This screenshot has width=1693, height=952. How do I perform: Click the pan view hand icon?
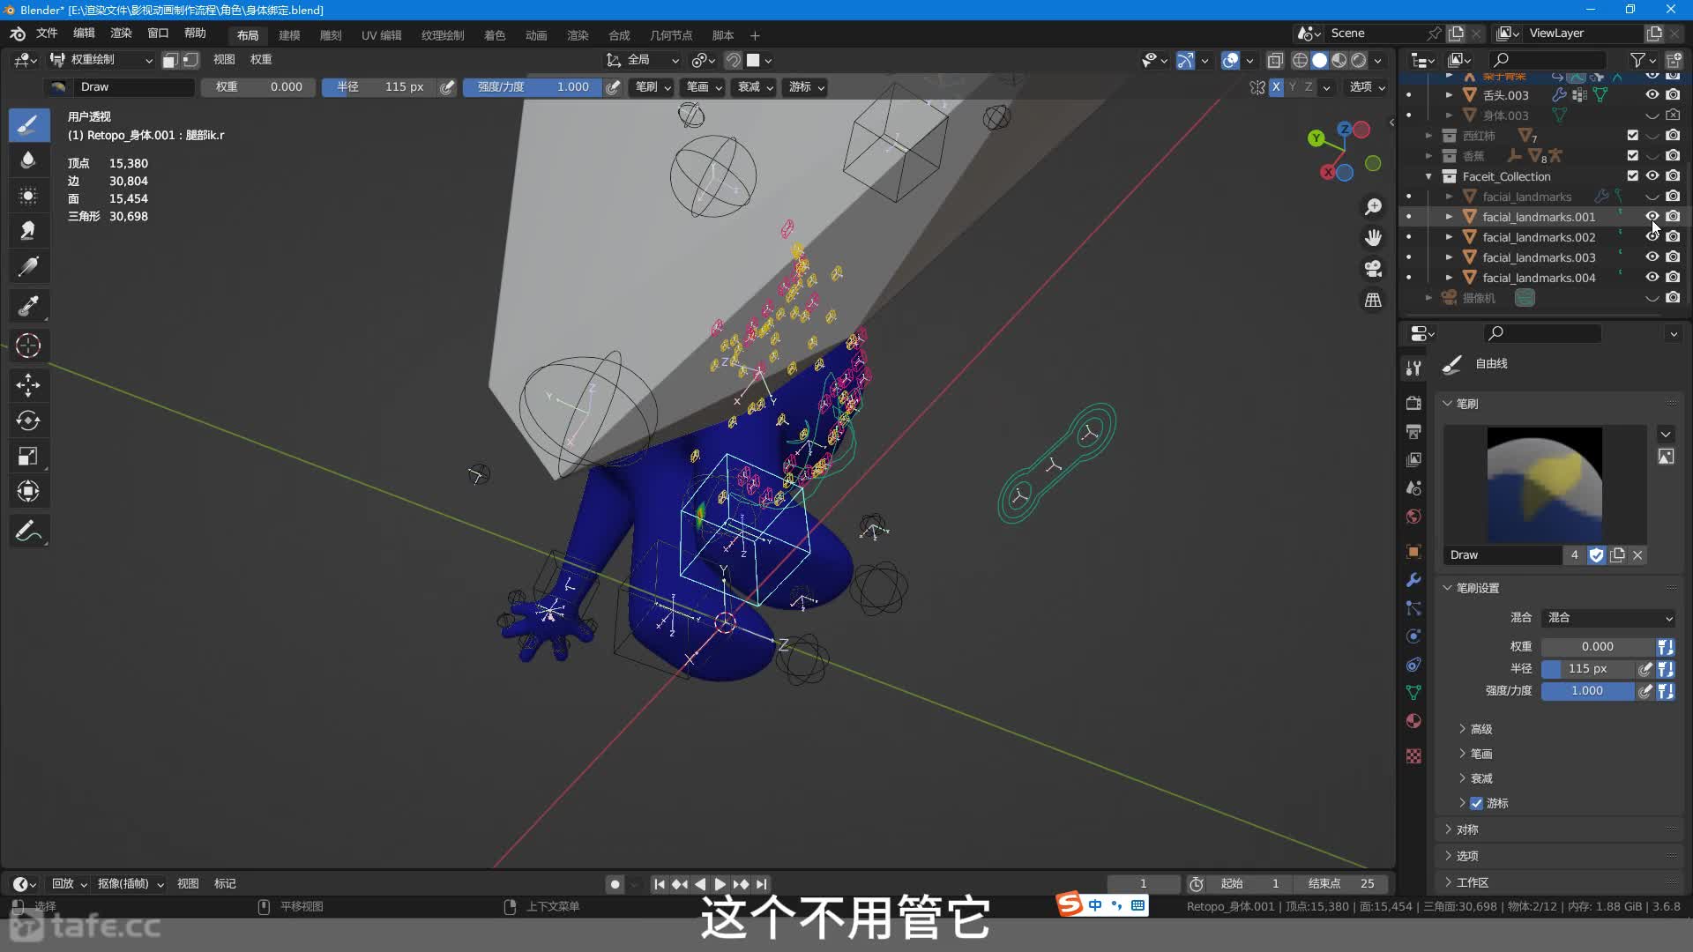1373,238
